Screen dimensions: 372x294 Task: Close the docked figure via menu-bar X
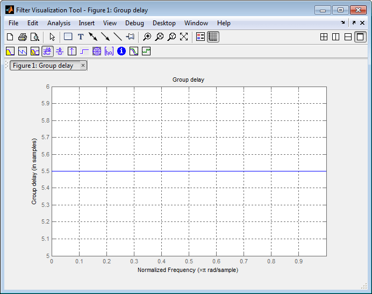coord(362,23)
